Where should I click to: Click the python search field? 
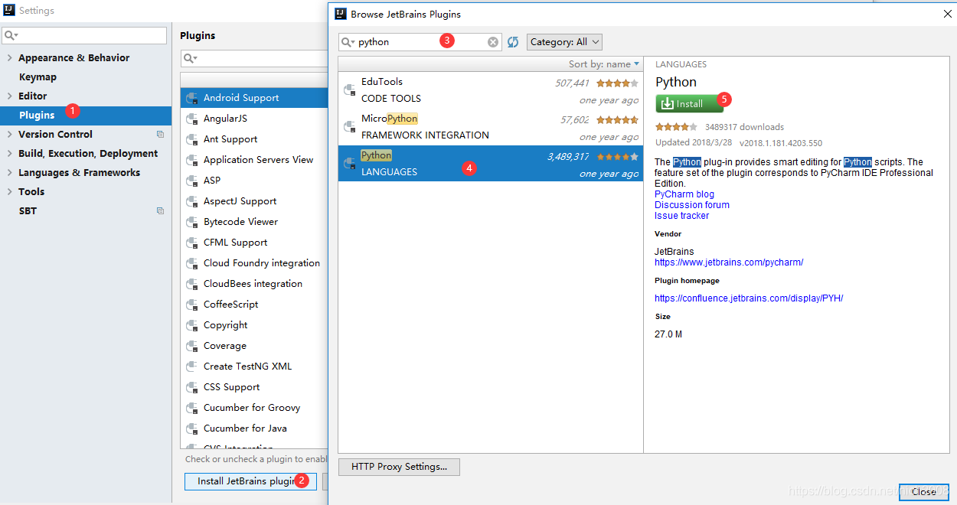(420, 42)
